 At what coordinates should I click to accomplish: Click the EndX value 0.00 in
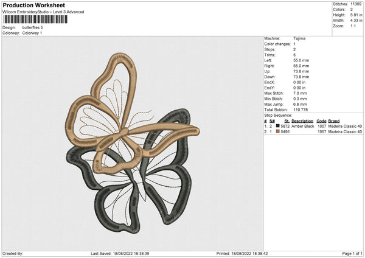[299, 82]
